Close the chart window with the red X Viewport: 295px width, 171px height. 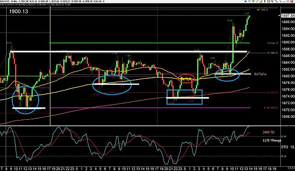292,1
